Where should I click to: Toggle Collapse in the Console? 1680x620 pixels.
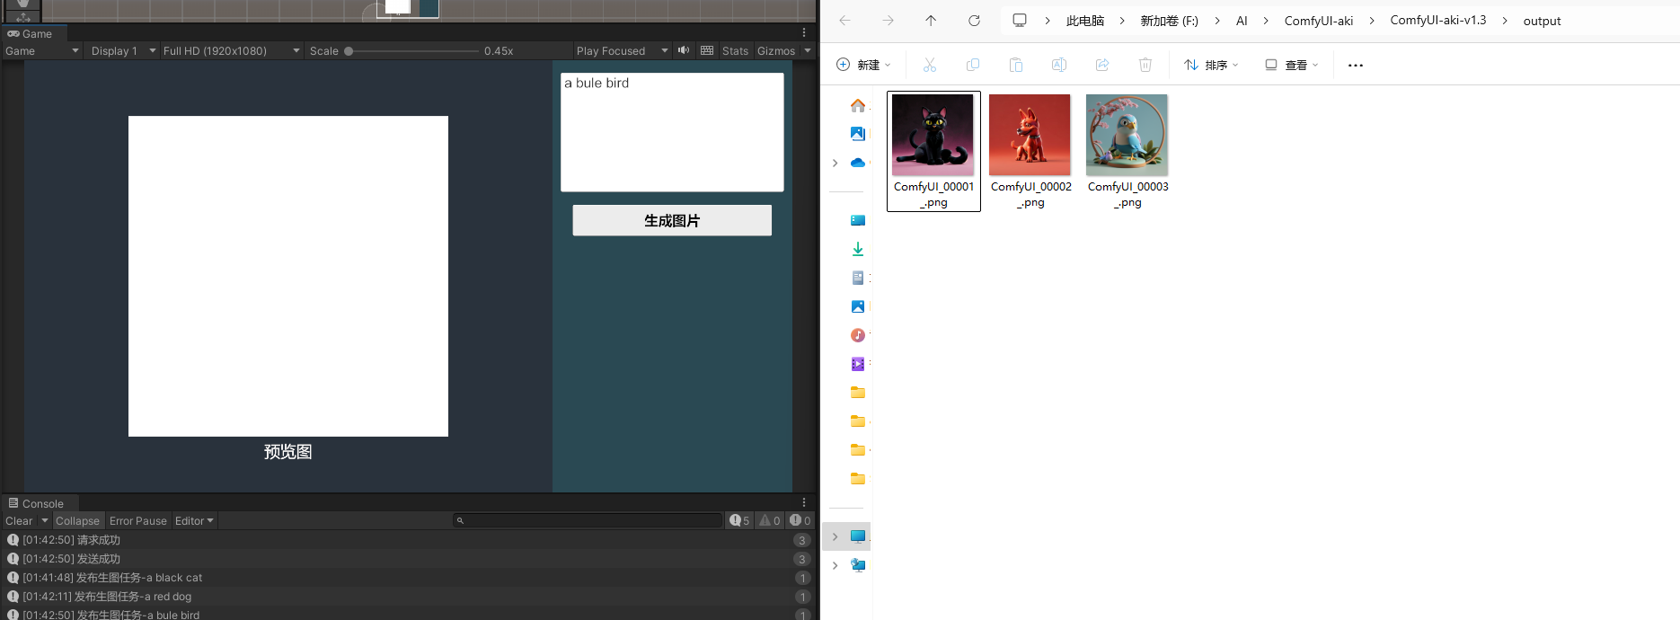click(77, 521)
